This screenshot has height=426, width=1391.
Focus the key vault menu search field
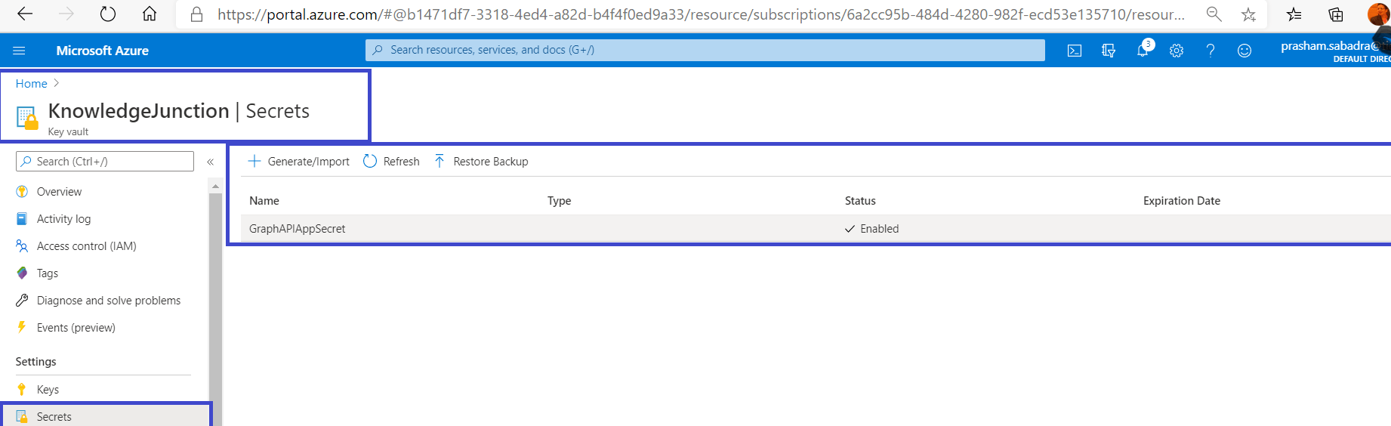[x=105, y=162]
